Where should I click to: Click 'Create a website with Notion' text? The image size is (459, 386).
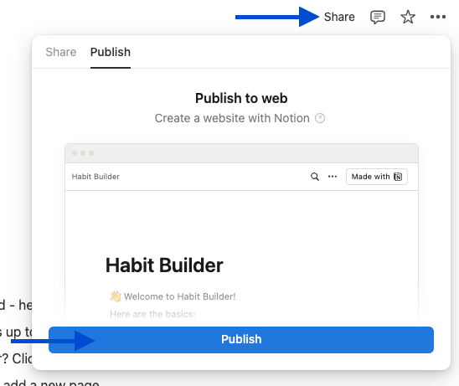pos(232,118)
